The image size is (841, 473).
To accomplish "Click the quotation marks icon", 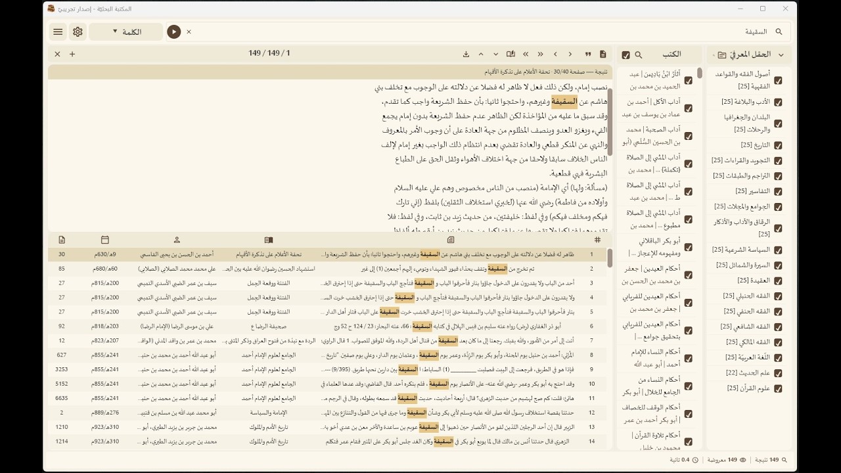I will click(588, 54).
